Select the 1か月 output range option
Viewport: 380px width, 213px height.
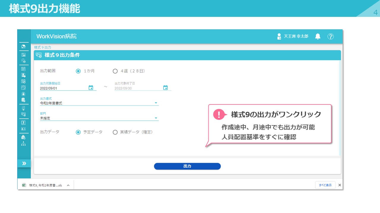(x=78, y=71)
